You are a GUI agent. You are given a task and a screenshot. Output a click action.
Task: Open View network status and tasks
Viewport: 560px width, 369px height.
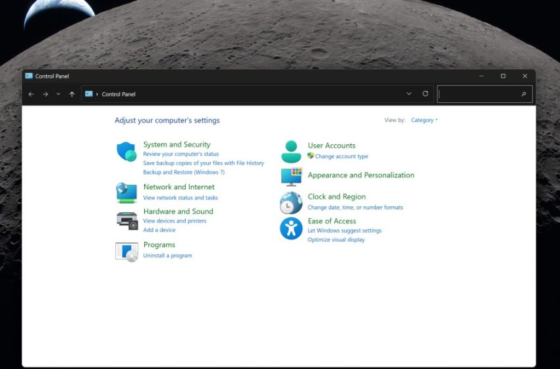[x=181, y=198]
